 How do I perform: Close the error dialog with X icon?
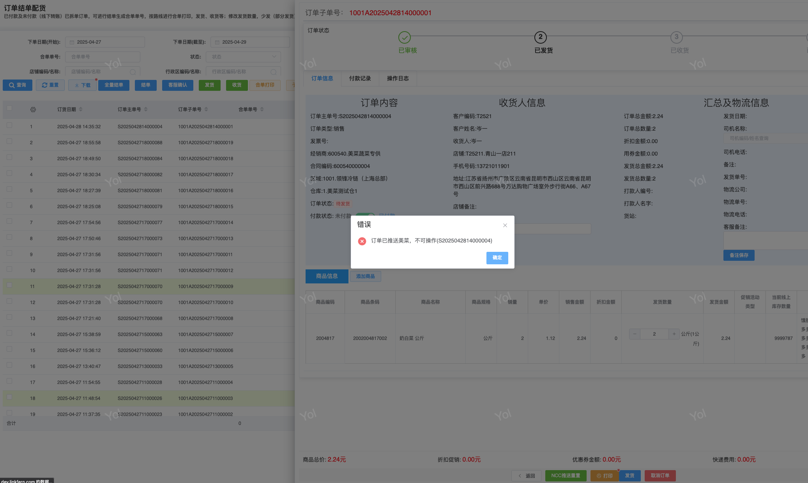[x=505, y=225]
